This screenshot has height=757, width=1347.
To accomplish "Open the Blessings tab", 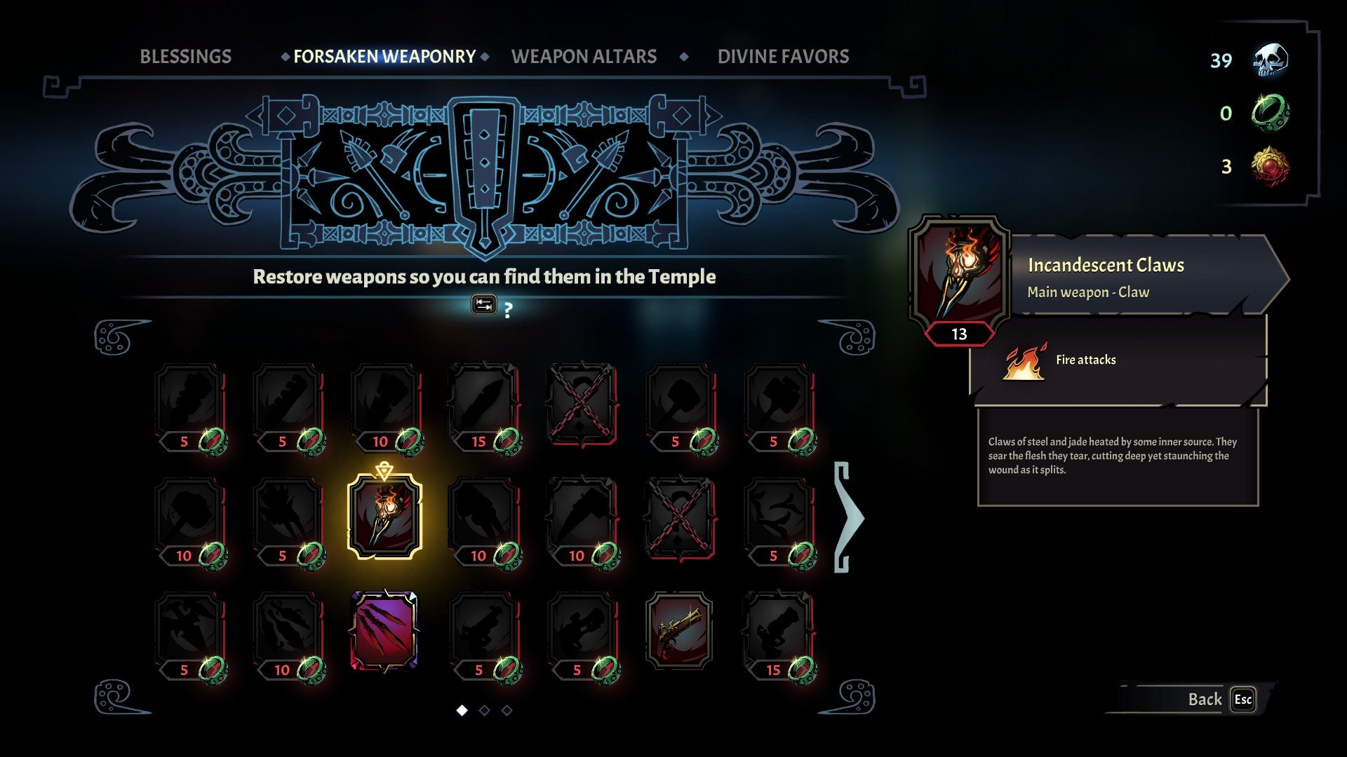I will tap(185, 57).
